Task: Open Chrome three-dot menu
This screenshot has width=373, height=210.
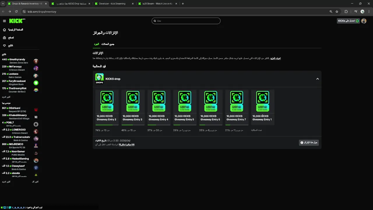Action: (x=369, y=12)
